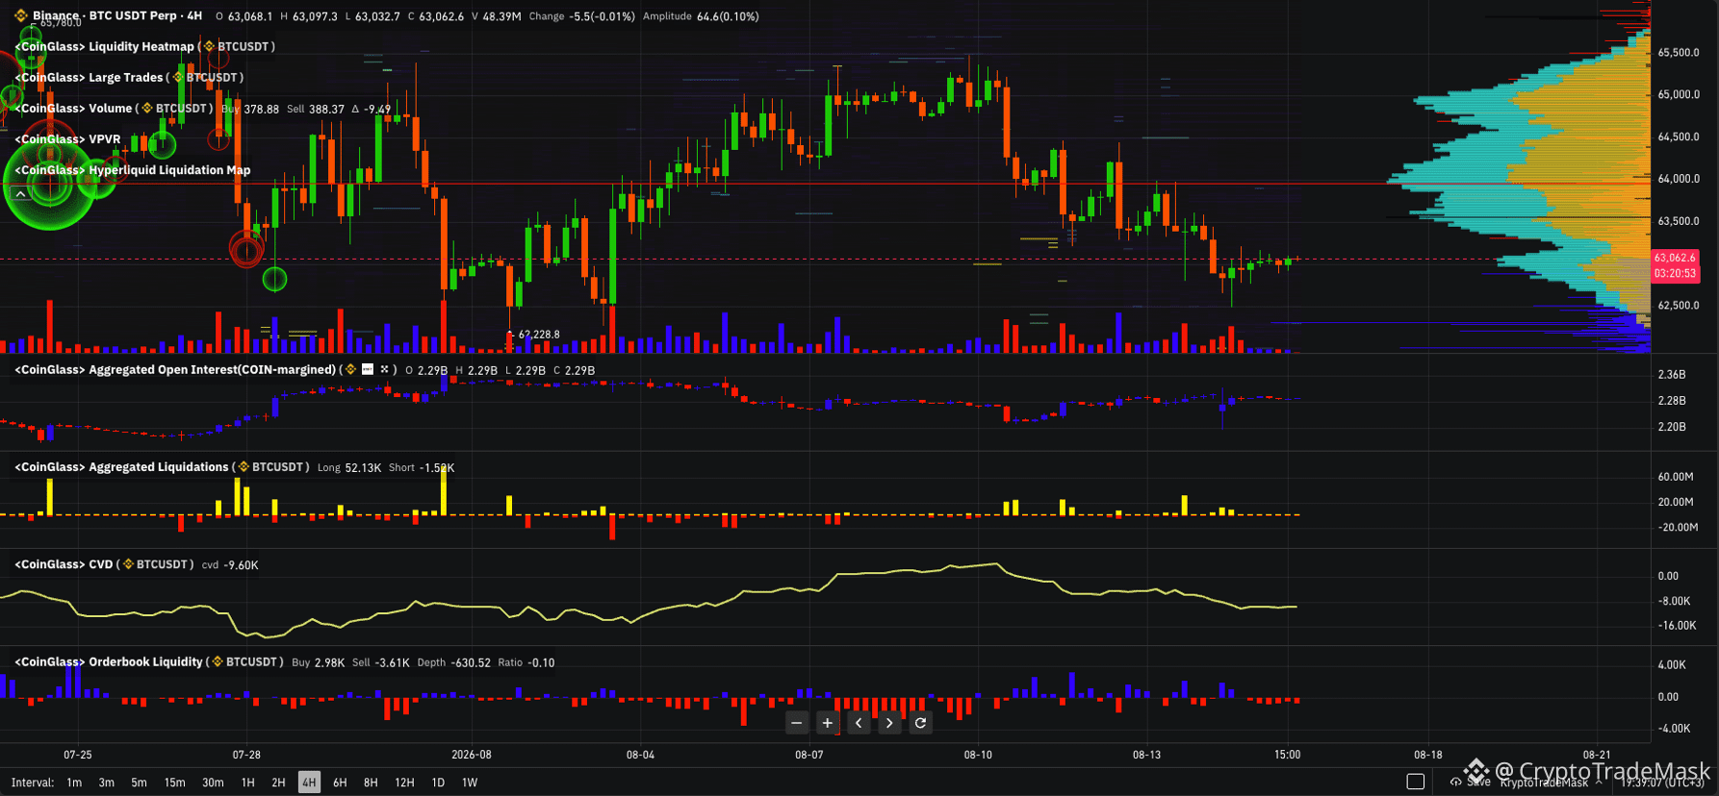Switch interval to 15m

pos(174,783)
